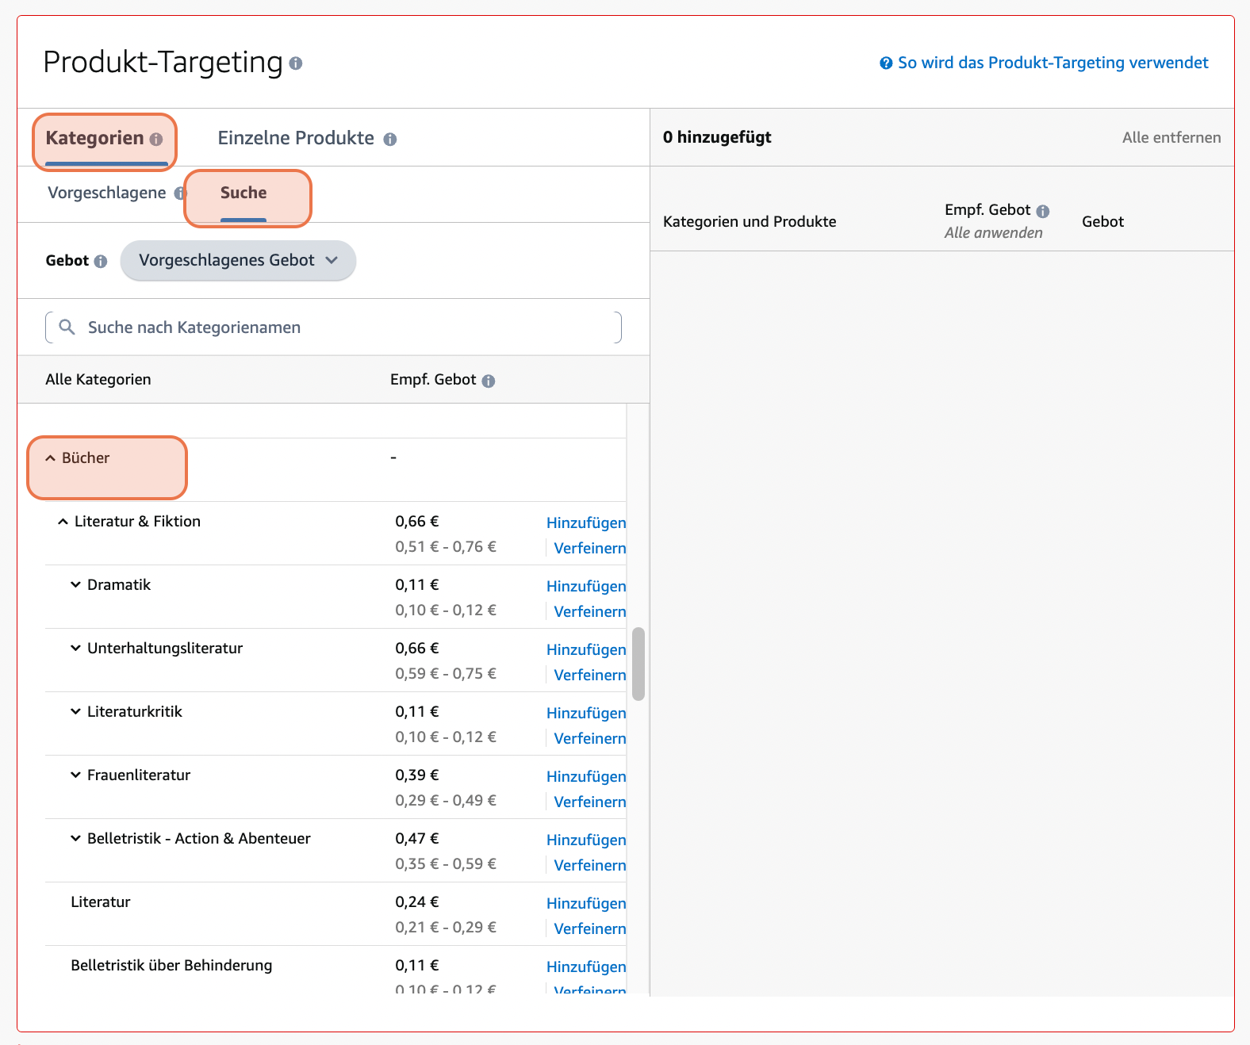The image size is (1250, 1045).
Task: Expand the Frauenliteratur subcategory
Action: [76, 775]
